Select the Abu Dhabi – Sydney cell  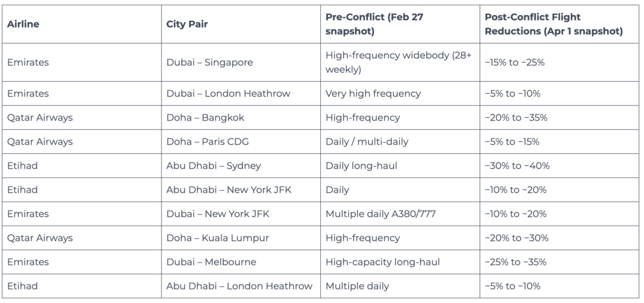tap(213, 166)
